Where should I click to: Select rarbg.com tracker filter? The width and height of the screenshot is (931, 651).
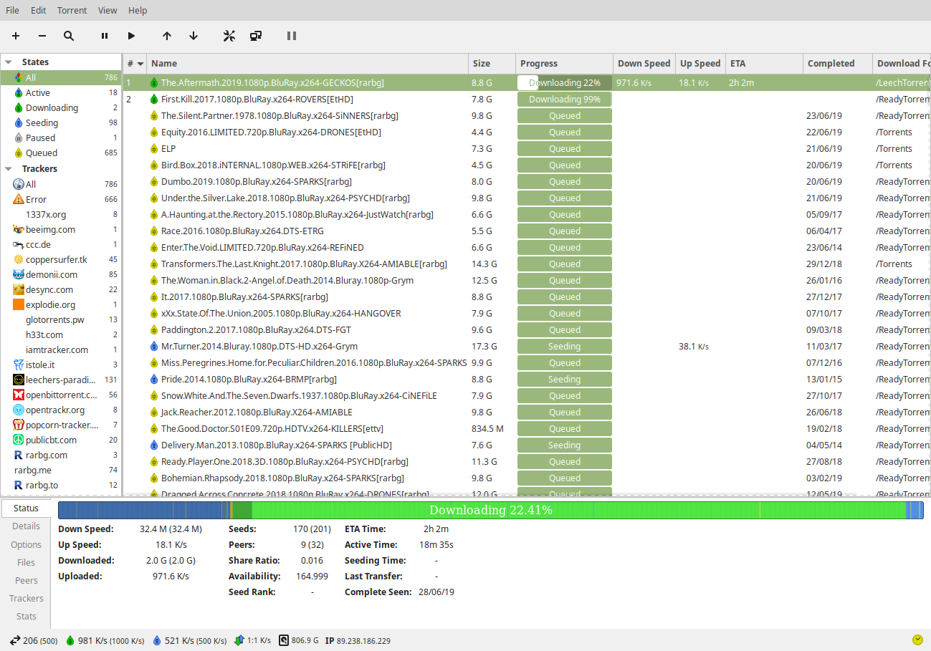click(x=61, y=455)
